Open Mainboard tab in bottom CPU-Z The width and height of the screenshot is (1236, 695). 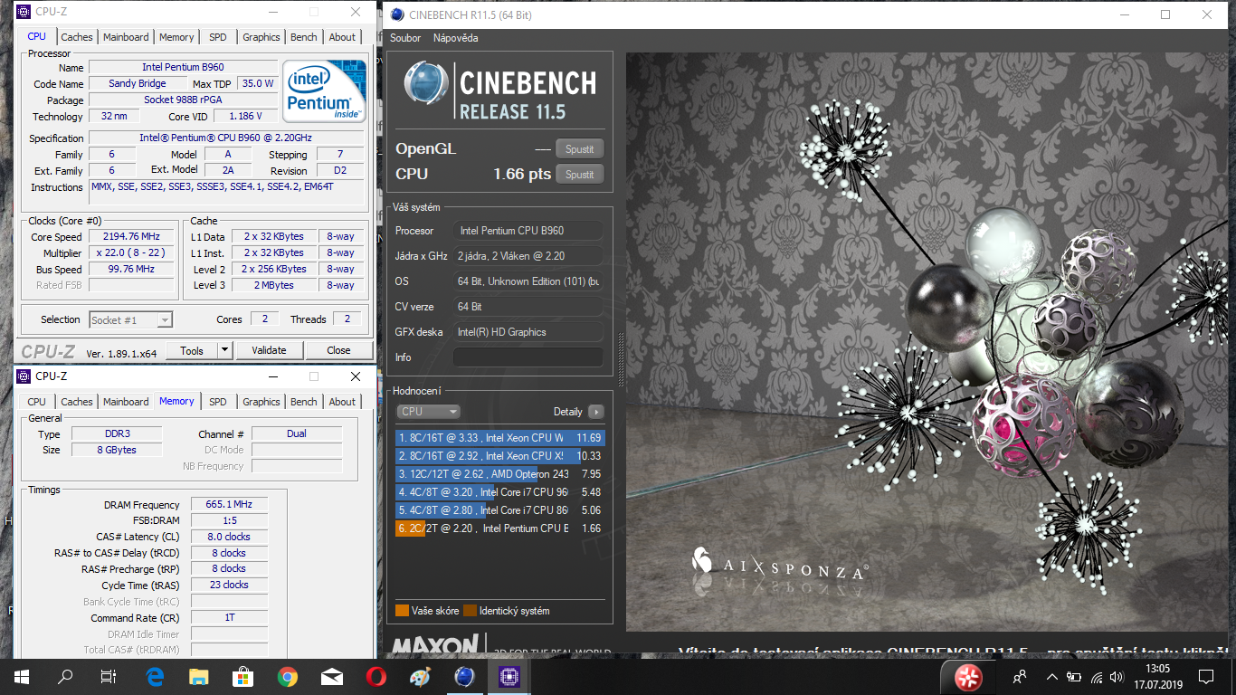click(x=126, y=402)
